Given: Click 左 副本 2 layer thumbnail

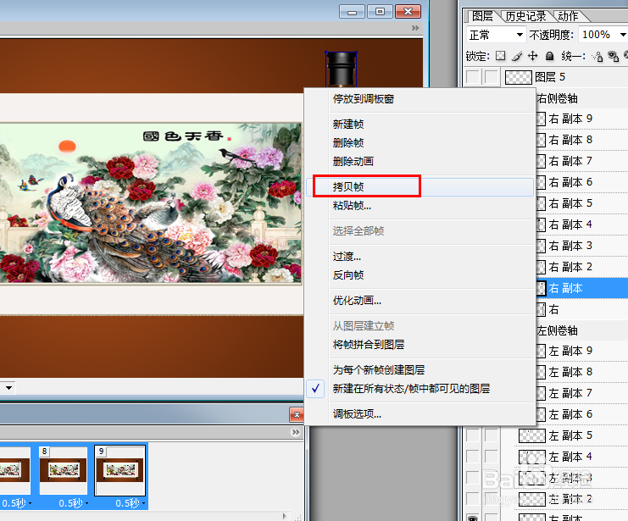Looking at the screenshot, I should tap(532, 499).
